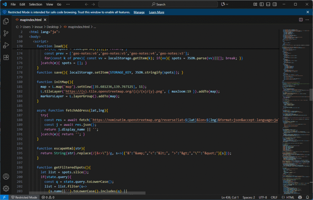Screen dimensions: 313x200
Task: Open the Manage gear icon
Action: [6, 188]
